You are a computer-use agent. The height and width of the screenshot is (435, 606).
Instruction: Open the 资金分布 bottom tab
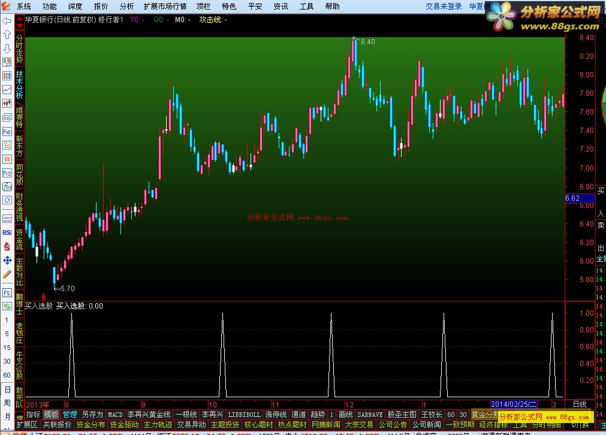[91, 425]
